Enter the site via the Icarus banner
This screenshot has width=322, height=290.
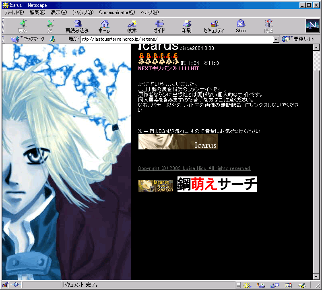[178, 142]
